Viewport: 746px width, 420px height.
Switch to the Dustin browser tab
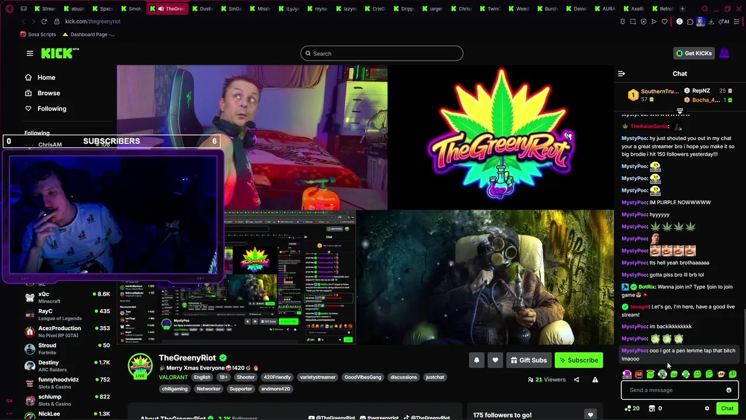(202, 9)
